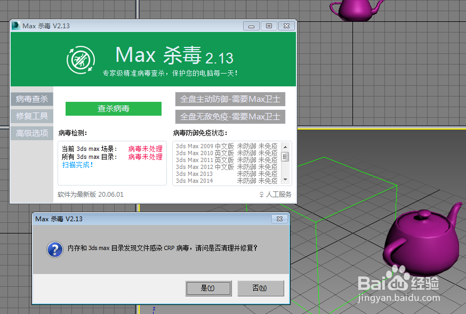Close the CRP virus prompt dialog
Viewport: 466px width, 314px height.
point(279,219)
